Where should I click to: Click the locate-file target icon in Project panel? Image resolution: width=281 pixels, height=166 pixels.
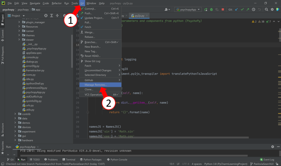(46, 16)
